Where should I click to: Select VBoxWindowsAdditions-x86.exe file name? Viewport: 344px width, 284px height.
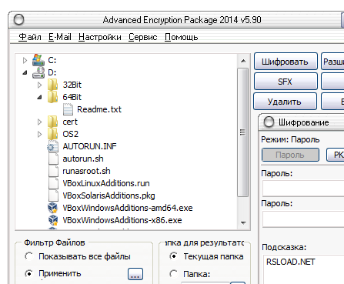click(122, 220)
